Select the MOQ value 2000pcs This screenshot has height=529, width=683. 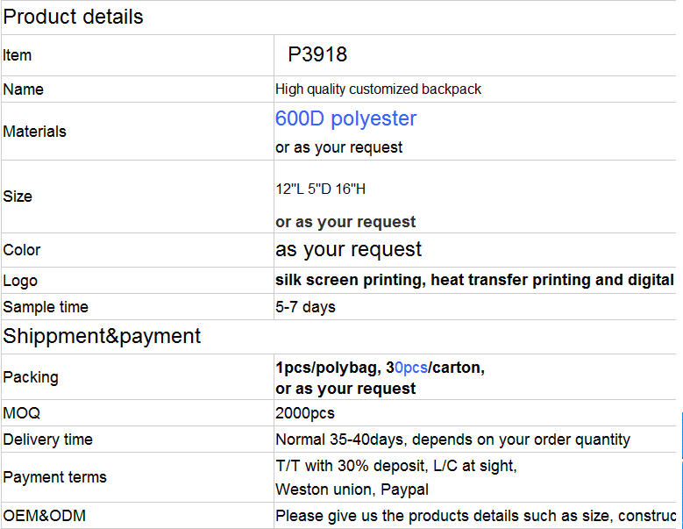(x=305, y=413)
